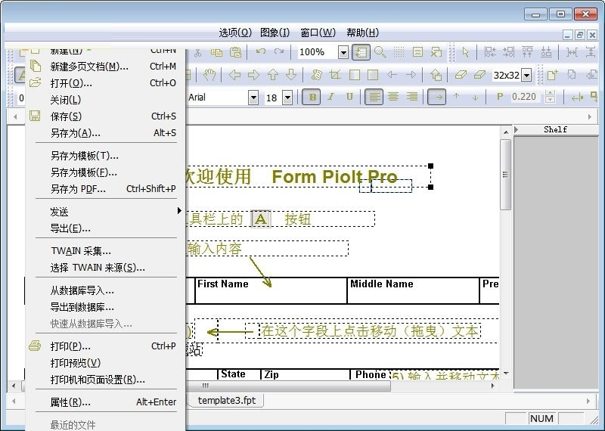Screen dimensions: 605x431
Task: Open the 32x32 size dropdown
Action: click(526, 75)
